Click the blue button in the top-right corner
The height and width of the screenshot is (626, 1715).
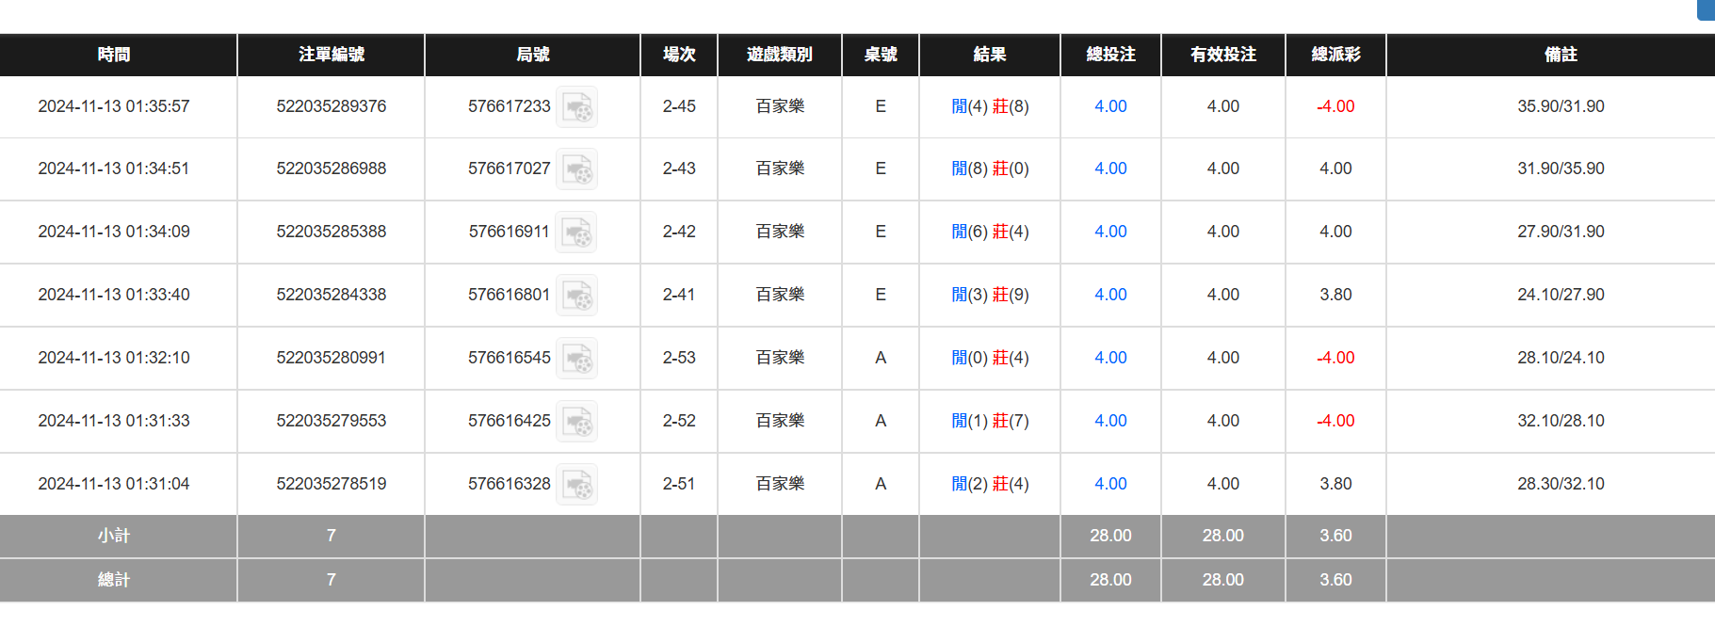[1707, 10]
